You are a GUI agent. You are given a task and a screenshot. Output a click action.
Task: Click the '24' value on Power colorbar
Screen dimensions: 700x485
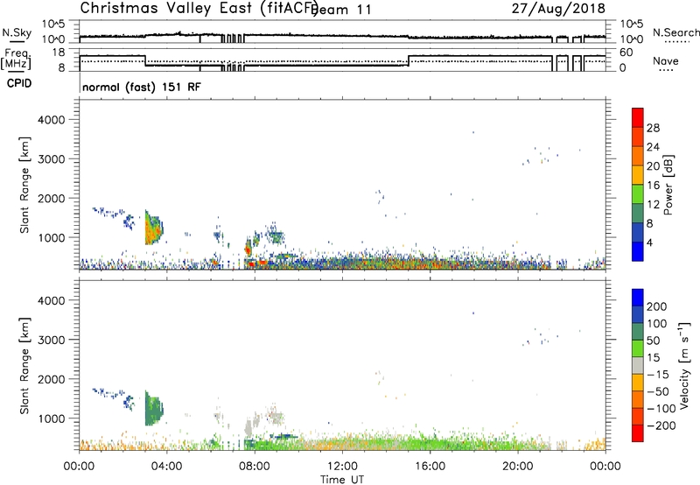(653, 147)
